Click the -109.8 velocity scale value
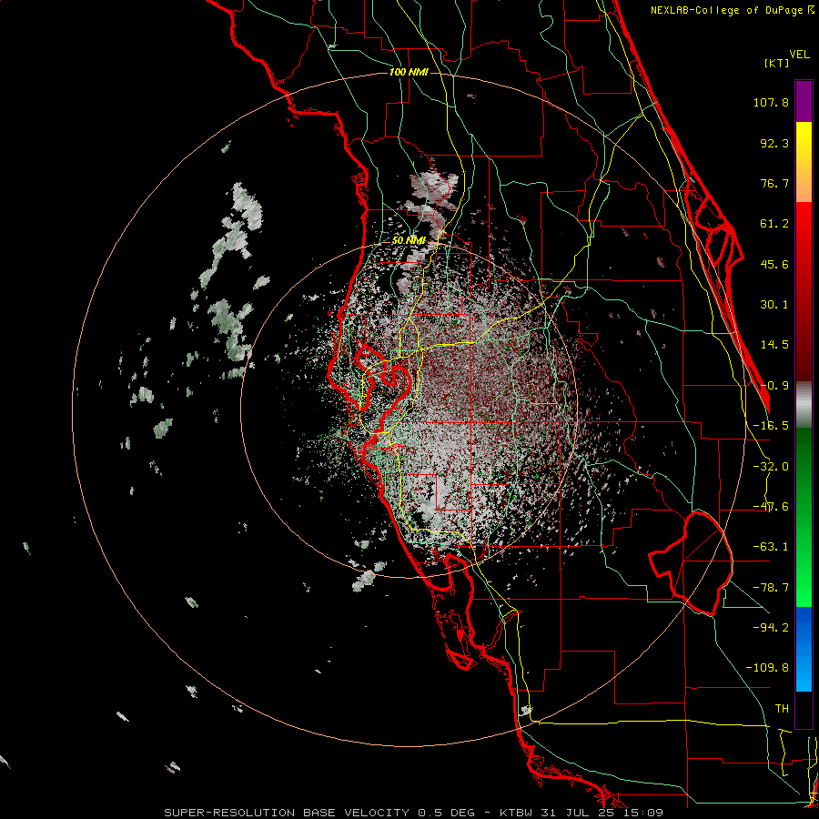 tap(767, 668)
